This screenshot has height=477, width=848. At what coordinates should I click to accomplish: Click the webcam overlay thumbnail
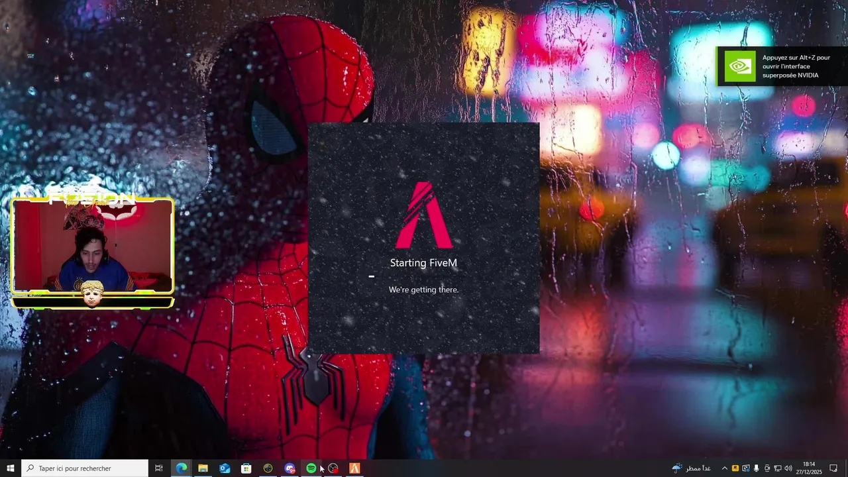tap(92, 246)
